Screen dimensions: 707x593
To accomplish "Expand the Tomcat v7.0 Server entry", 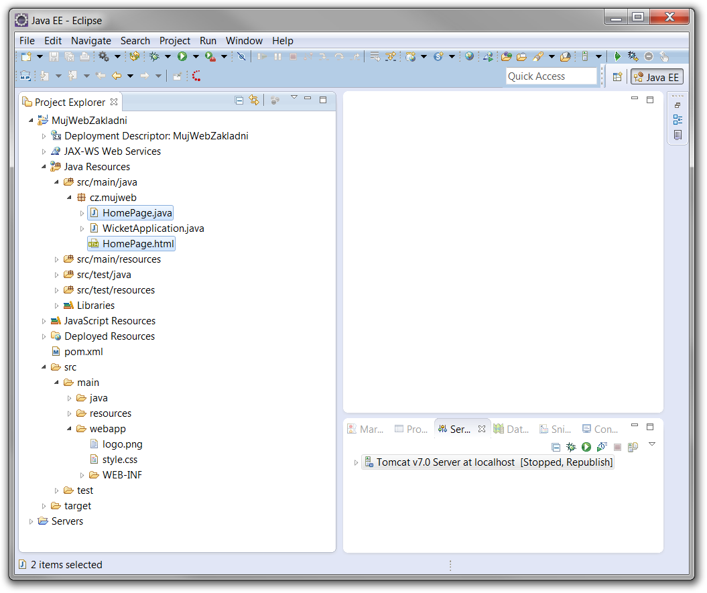I will pos(357,463).
